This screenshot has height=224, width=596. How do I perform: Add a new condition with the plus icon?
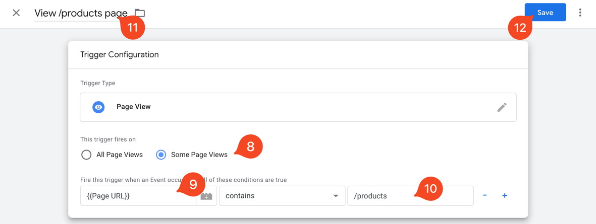point(504,195)
